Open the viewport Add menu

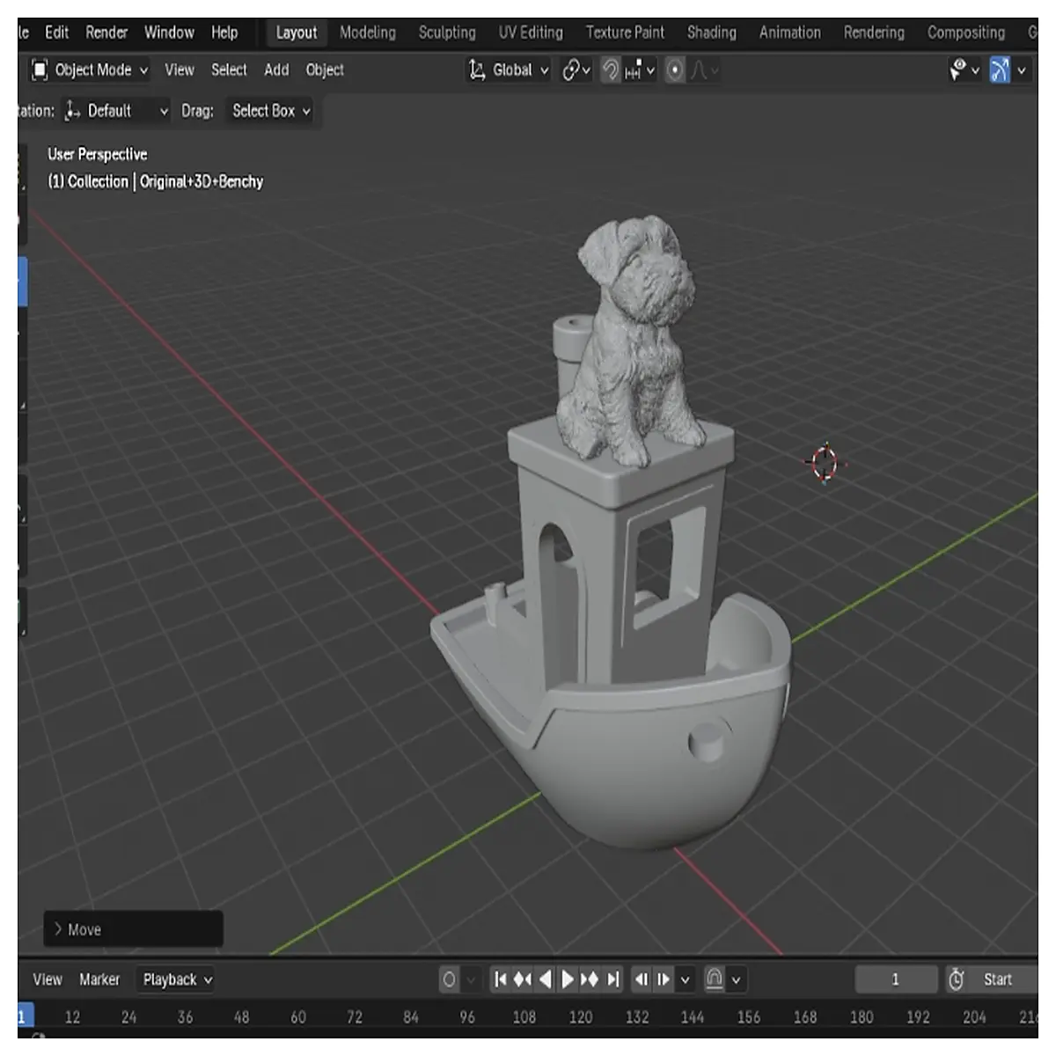click(x=276, y=70)
